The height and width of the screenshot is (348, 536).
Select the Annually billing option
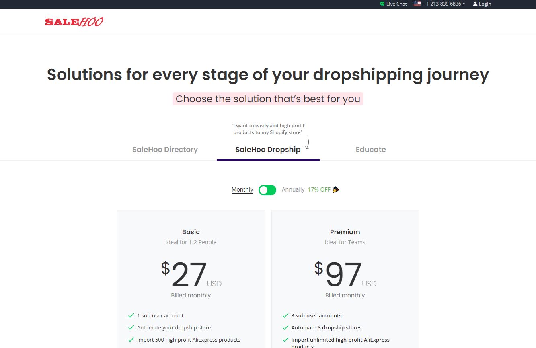[x=293, y=189]
